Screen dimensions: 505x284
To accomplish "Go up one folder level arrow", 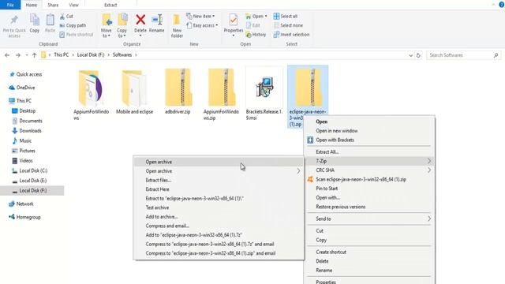I will coord(35,55).
